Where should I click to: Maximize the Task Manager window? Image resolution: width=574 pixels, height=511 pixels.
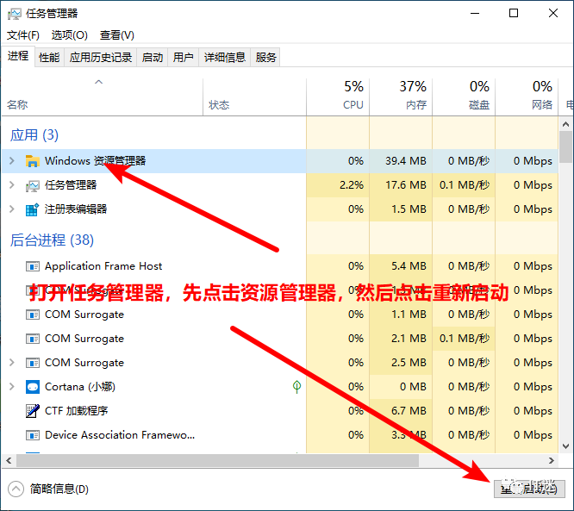(x=514, y=14)
